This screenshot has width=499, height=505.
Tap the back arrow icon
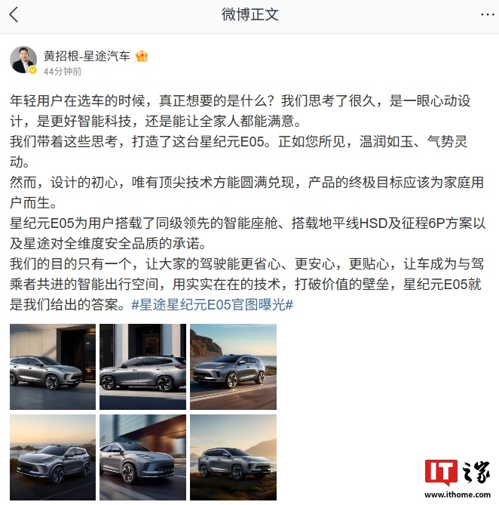click(x=14, y=15)
